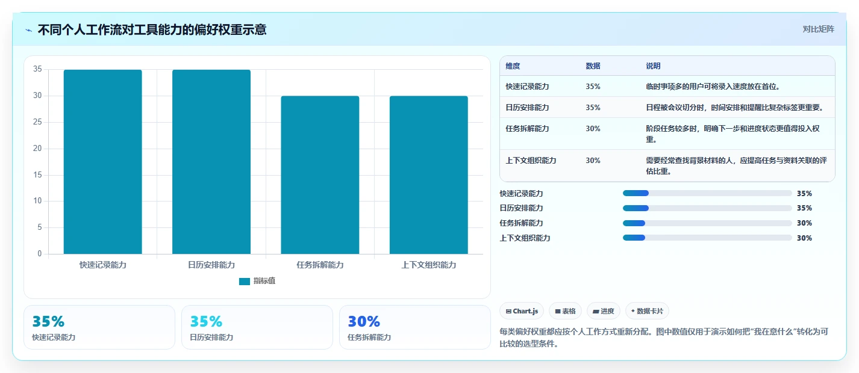The image size is (859, 373).
Task: Click x-axis label 任务拆解能力
Action: coord(320,265)
